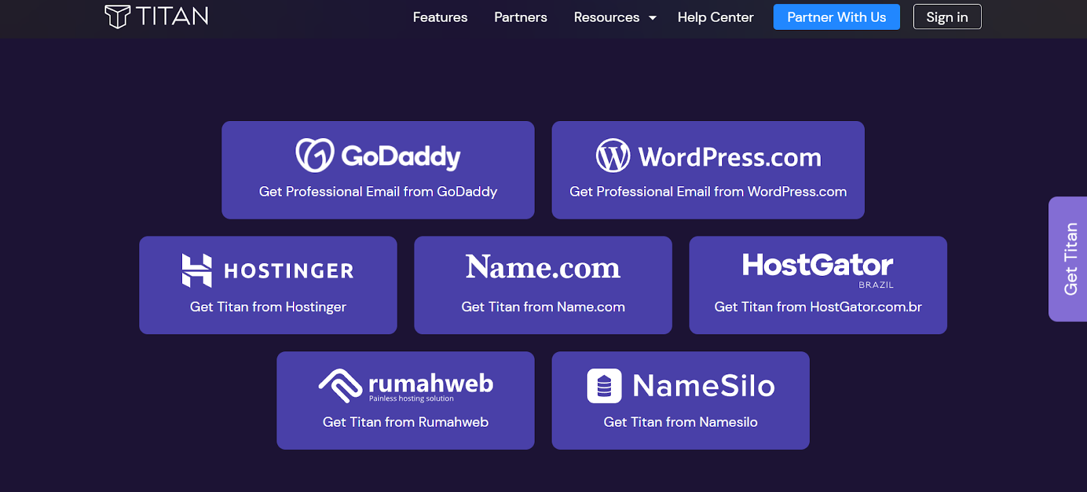
Task: Choose Get Titan from Hostinger
Action: click(x=268, y=307)
